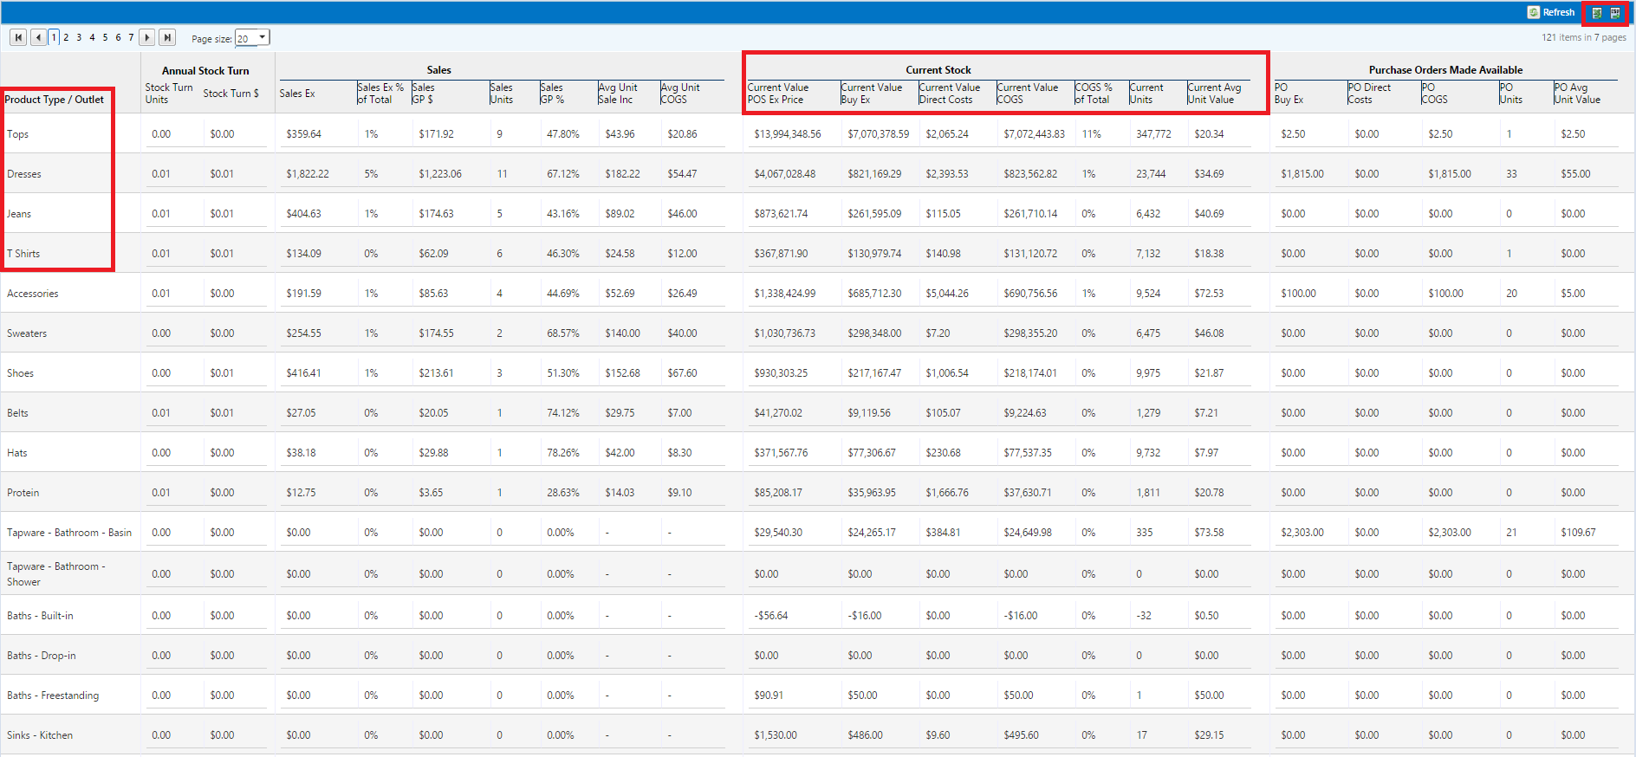This screenshot has height=757, width=1636.
Task: Select the Sinks - Kitchen row
Action: tap(817, 734)
